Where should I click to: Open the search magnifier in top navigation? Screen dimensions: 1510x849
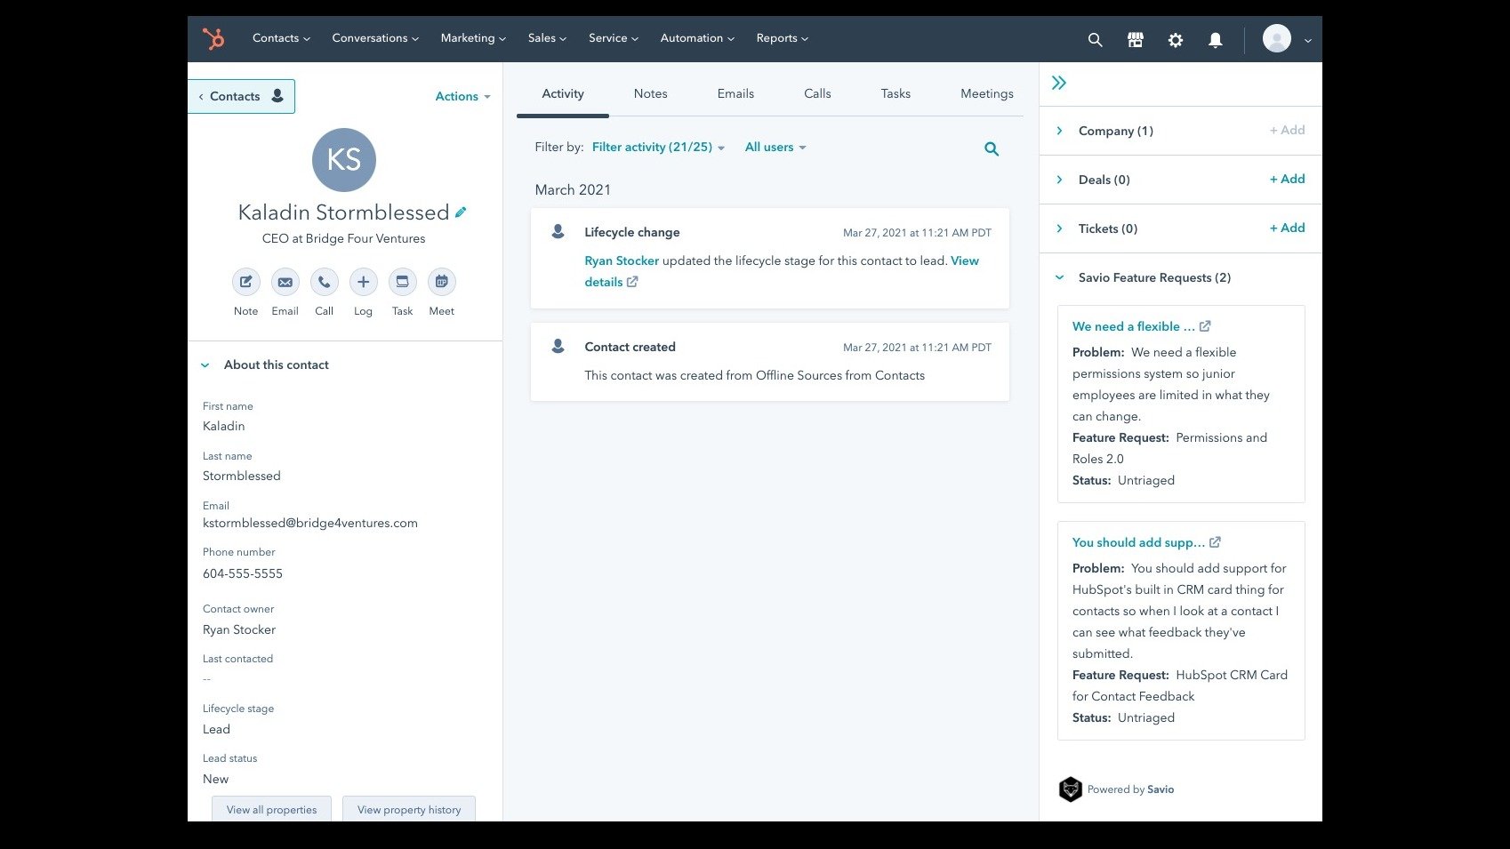point(1095,39)
